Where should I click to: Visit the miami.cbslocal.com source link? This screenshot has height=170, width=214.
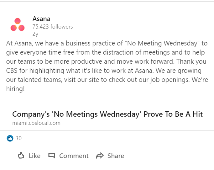[36, 123]
